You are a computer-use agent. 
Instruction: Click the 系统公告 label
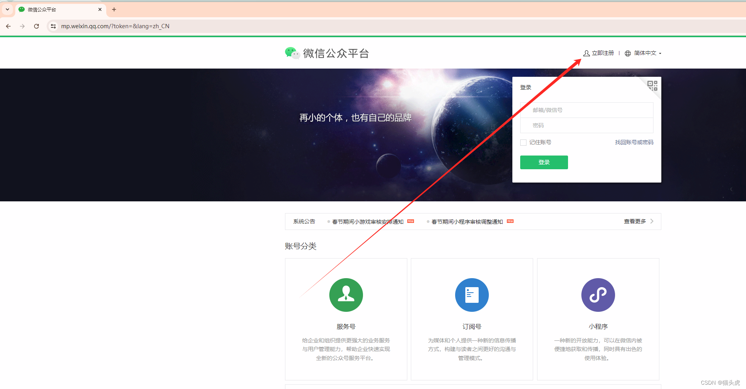tap(304, 221)
